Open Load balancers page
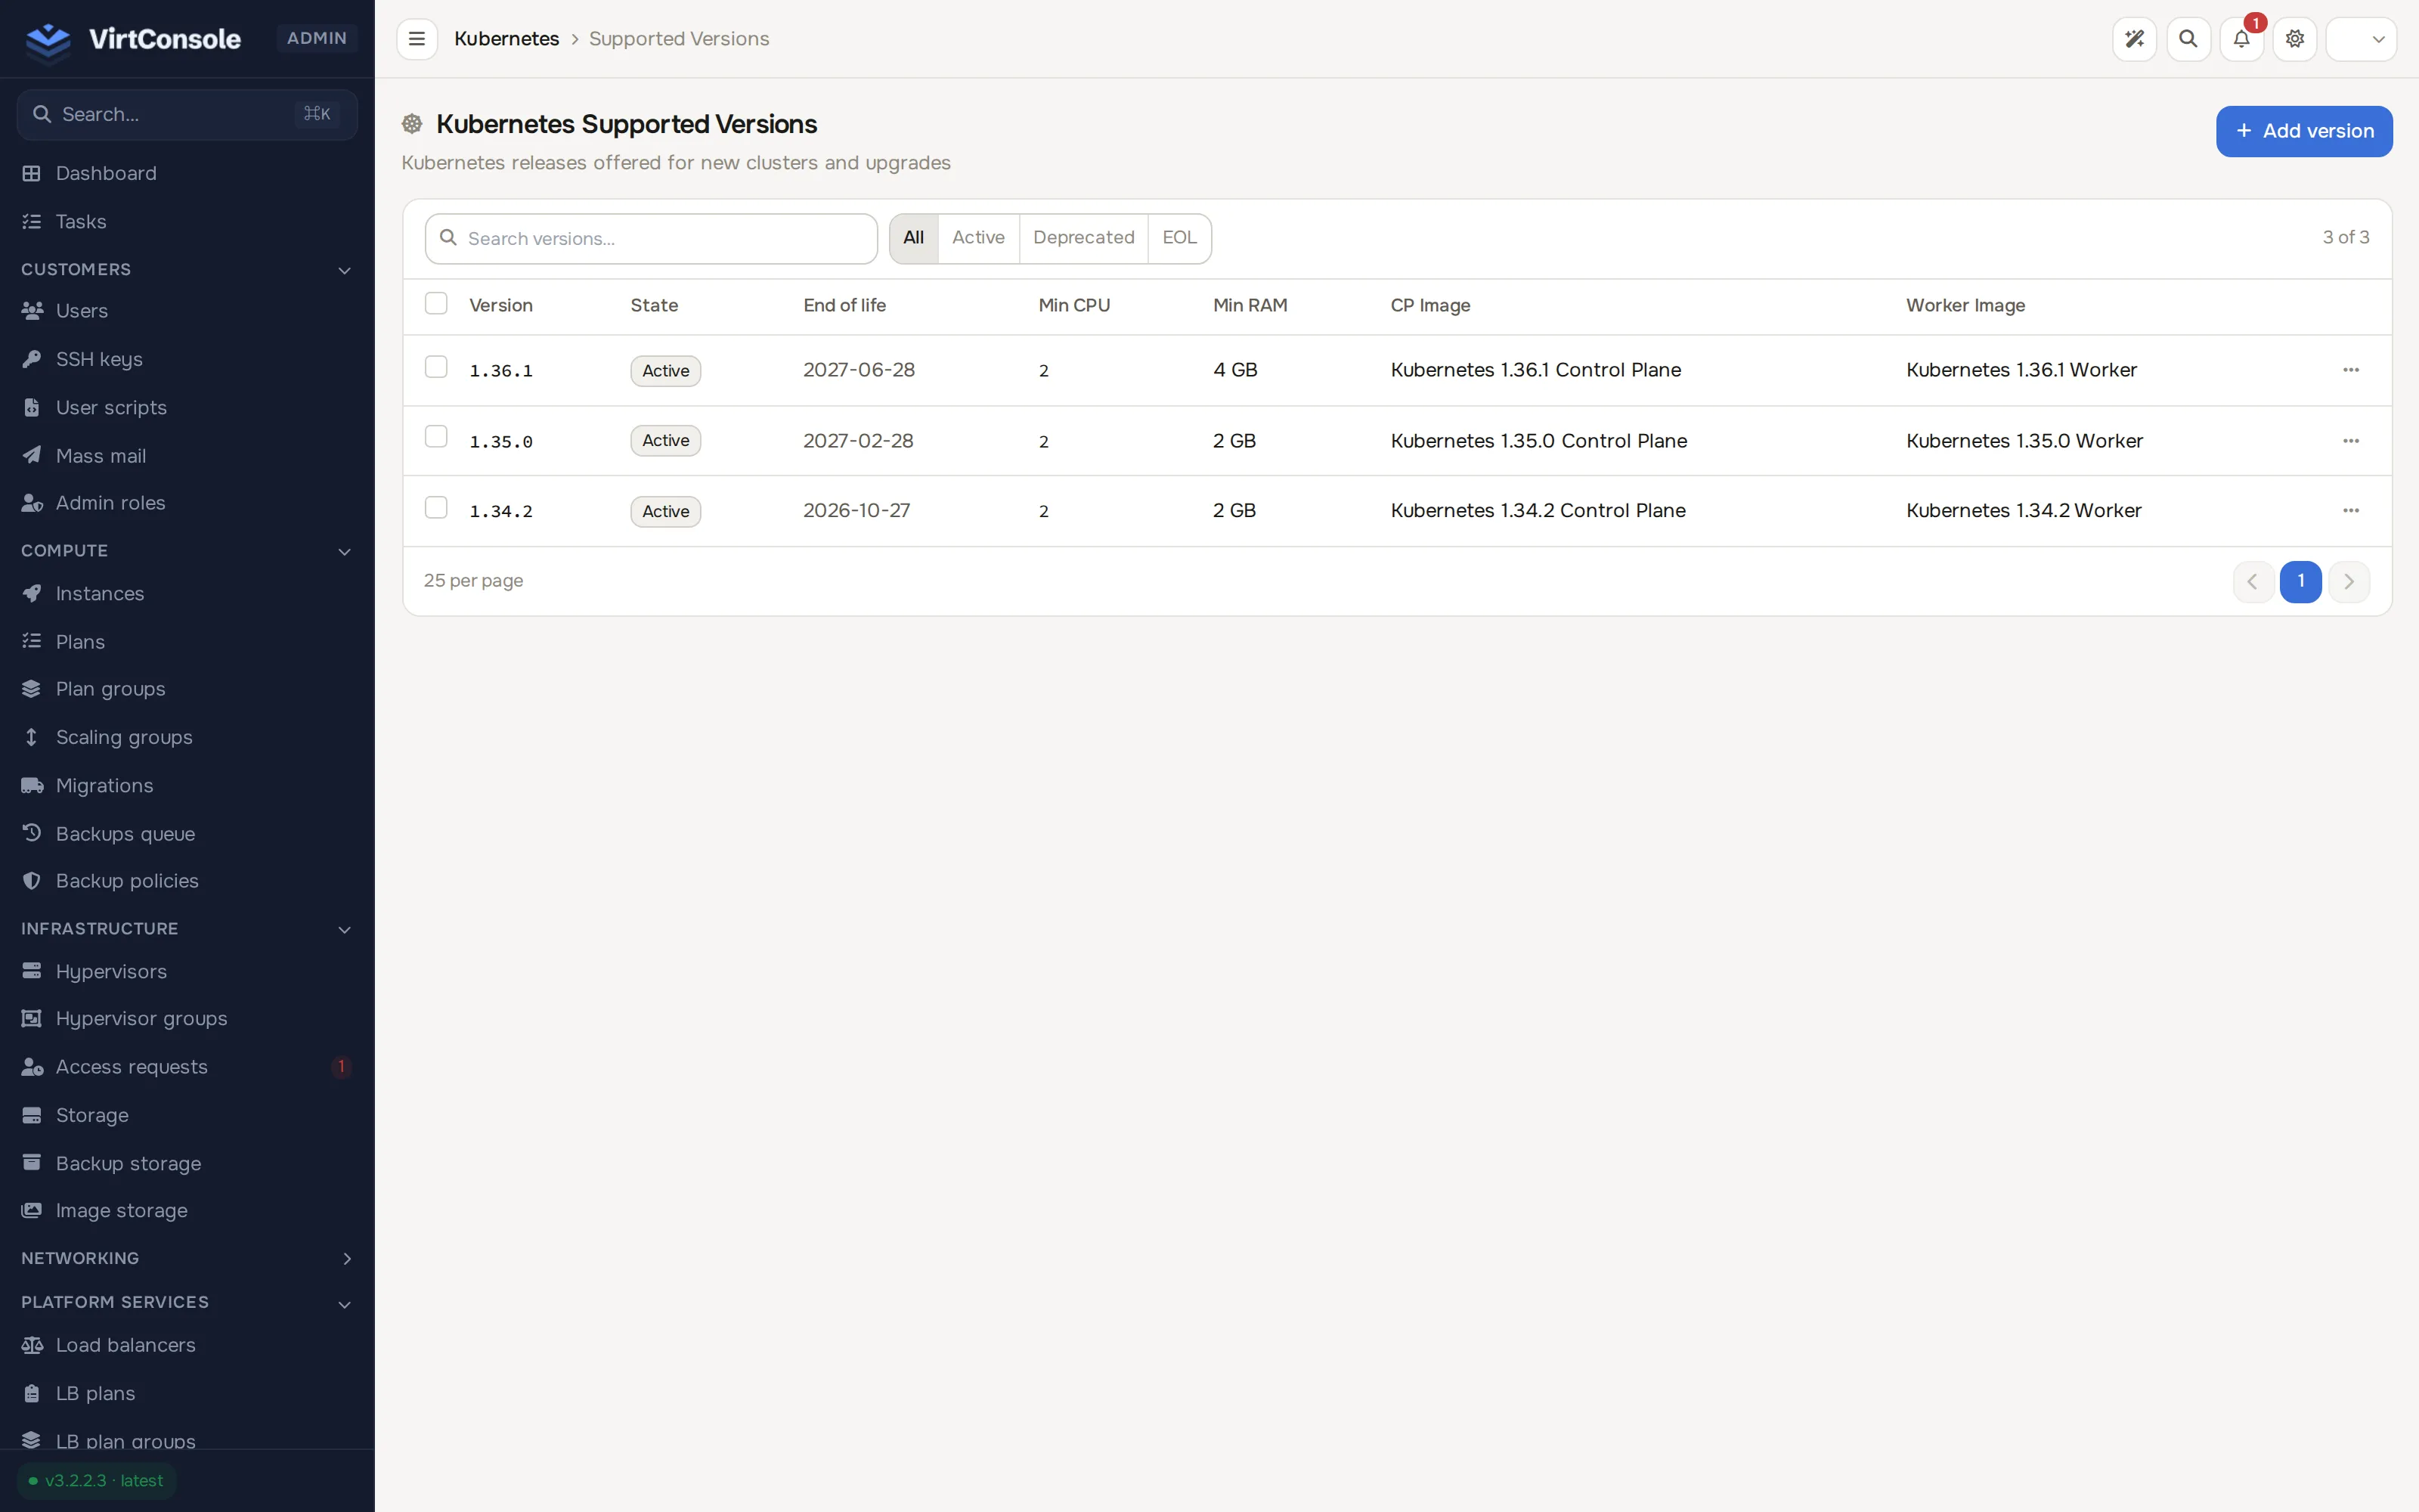 click(x=187, y=1345)
